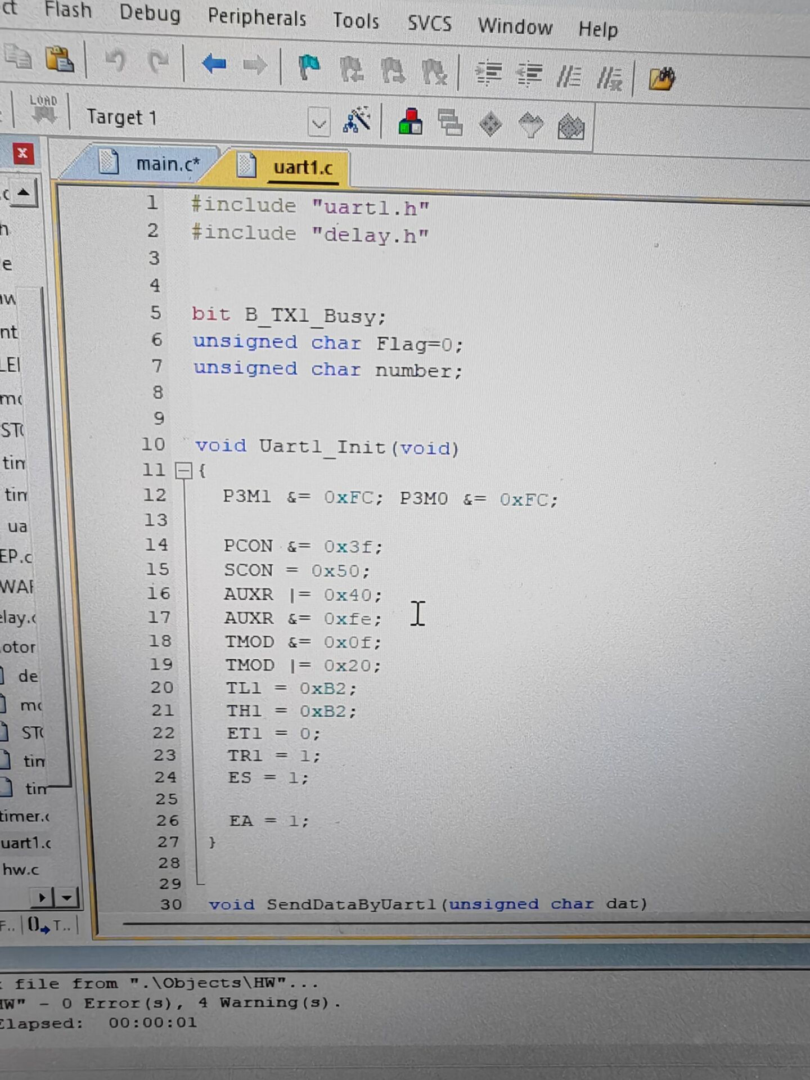Click the Redo arrow icon

(x=158, y=62)
